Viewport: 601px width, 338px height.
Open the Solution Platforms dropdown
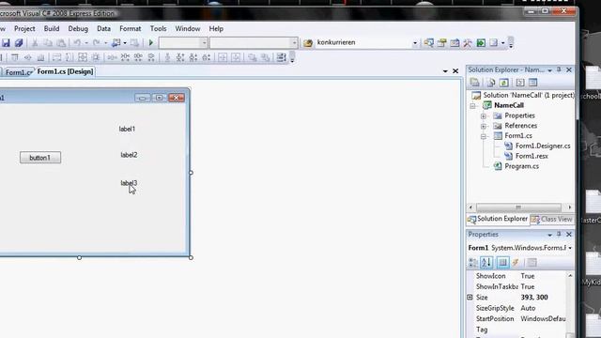tap(294, 43)
